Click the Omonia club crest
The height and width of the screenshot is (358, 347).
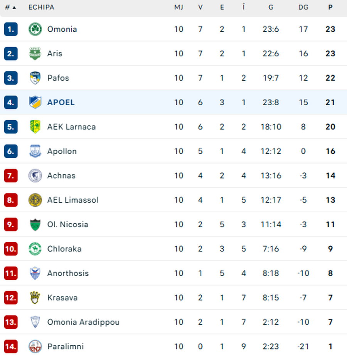click(35, 29)
